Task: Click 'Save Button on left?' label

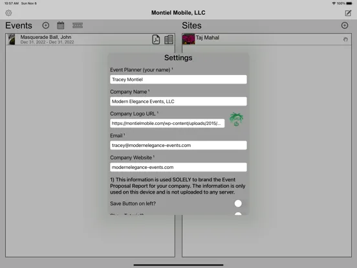Action: 133,203
